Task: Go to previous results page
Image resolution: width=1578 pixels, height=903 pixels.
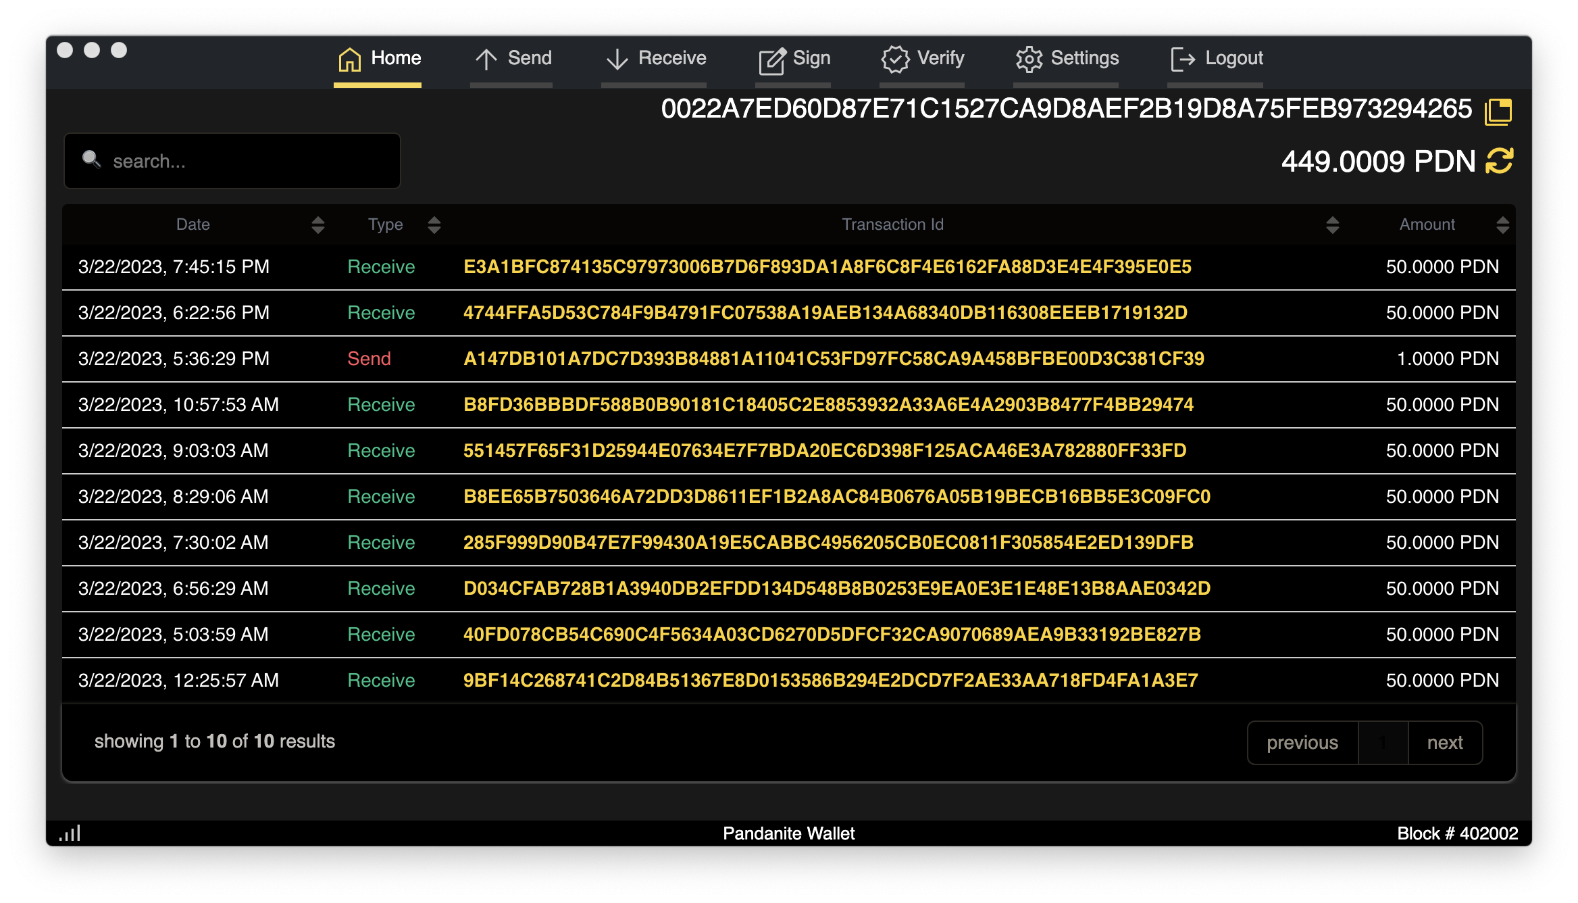Action: 1302,743
